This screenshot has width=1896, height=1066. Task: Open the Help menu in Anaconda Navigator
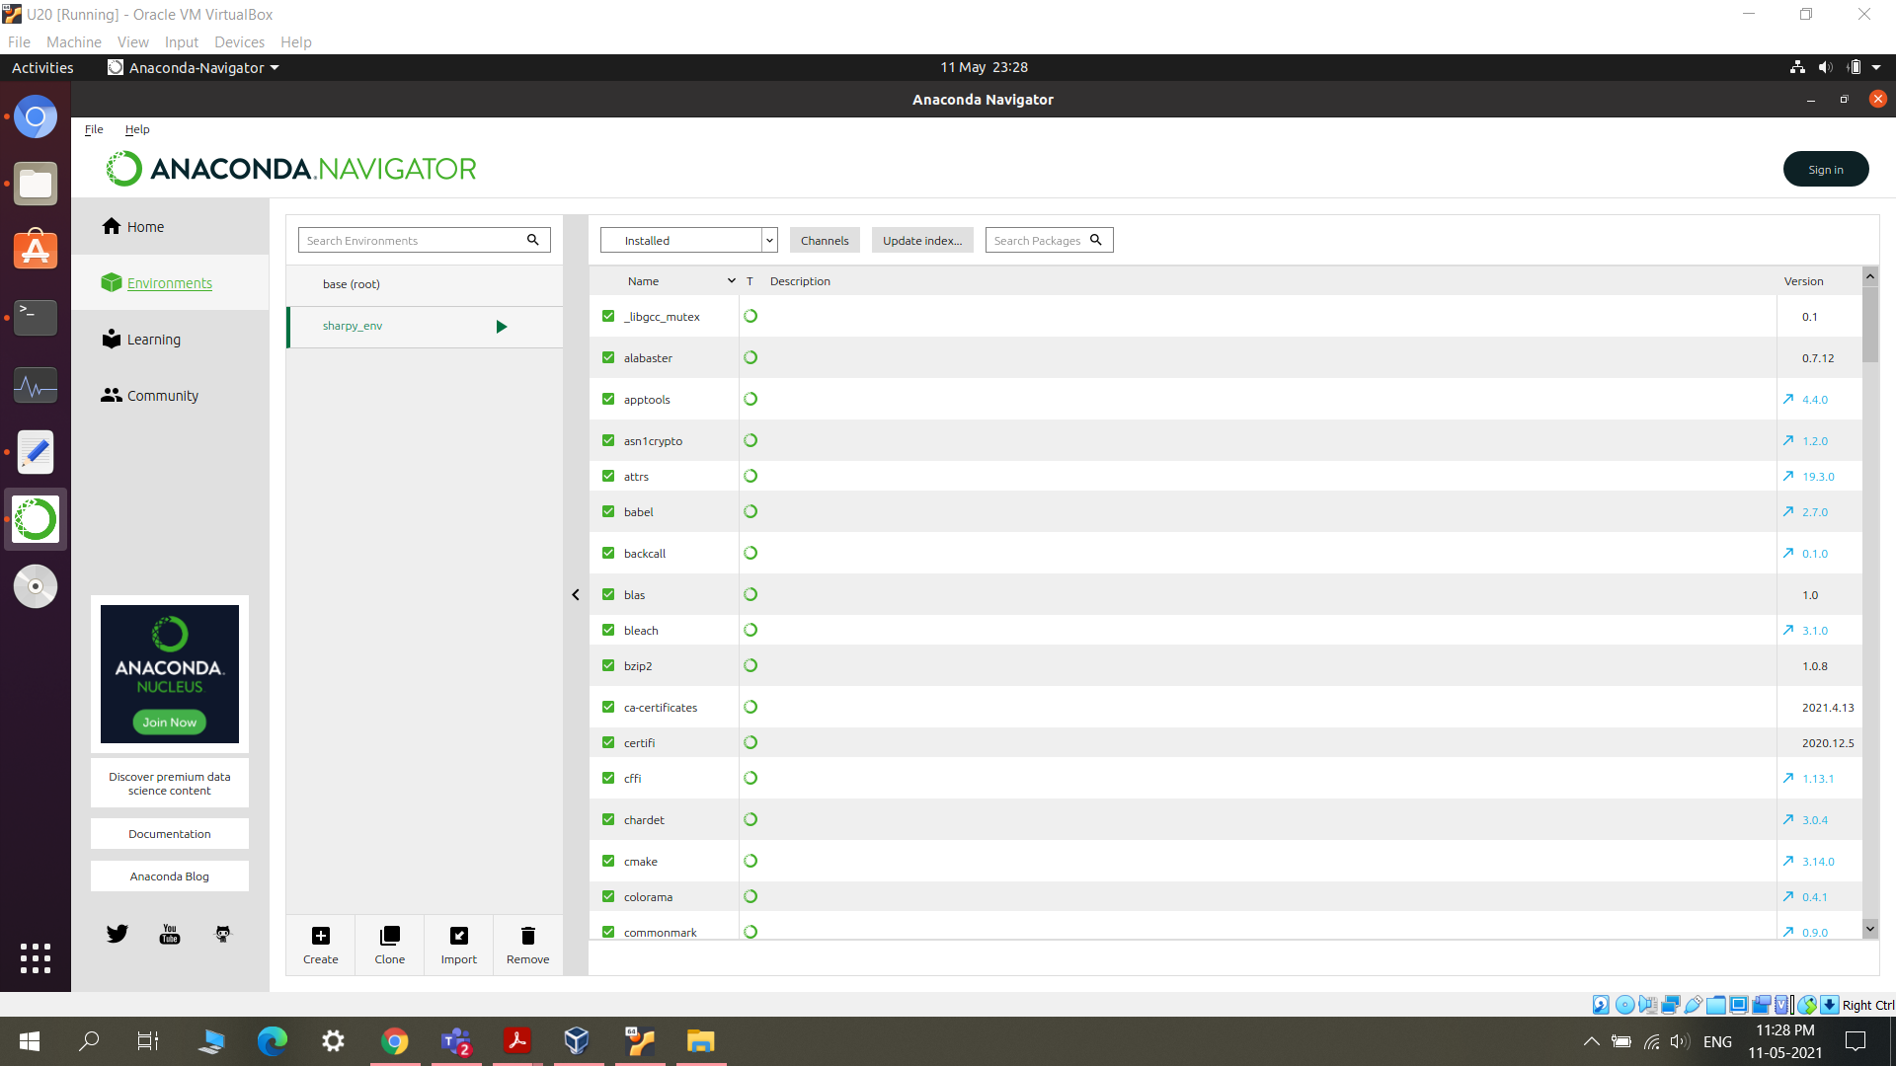pos(137,129)
